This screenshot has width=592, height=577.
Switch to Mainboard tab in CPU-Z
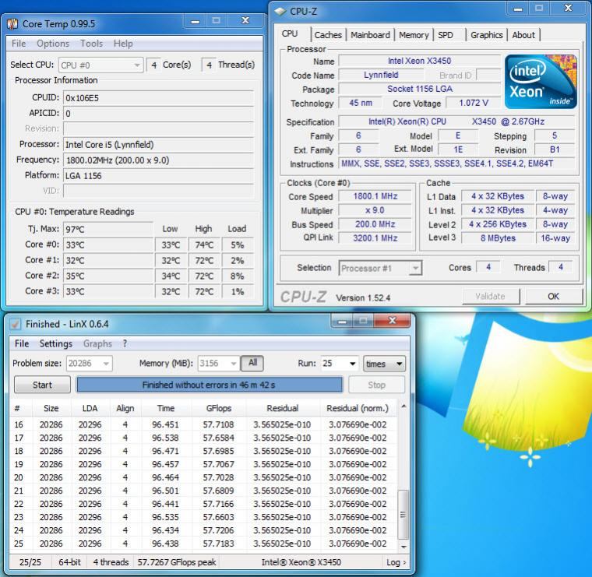pos(370,35)
